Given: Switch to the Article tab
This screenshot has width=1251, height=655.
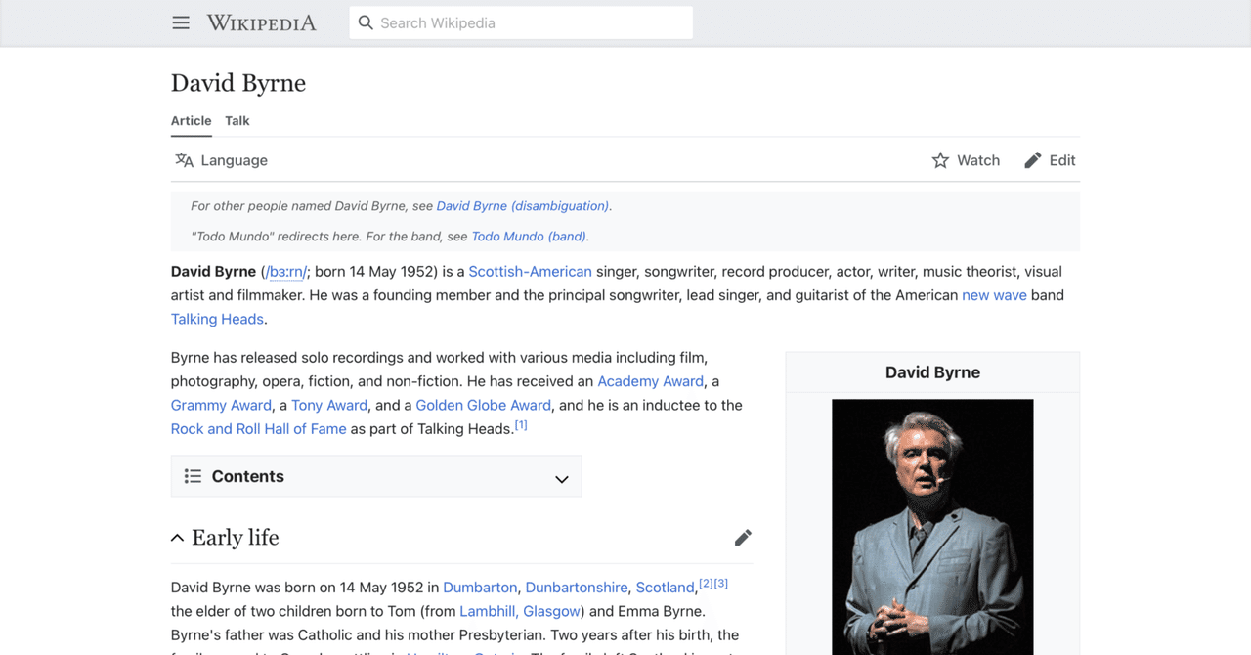Looking at the screenshot, I should pos(192,121).
